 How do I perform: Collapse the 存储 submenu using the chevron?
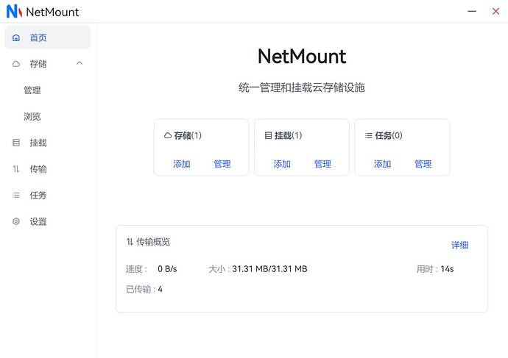pyautogui.click(x=80, y=63)
